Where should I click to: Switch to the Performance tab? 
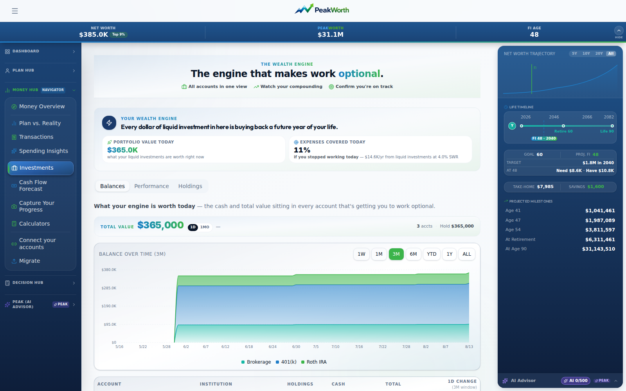(151, 186)
